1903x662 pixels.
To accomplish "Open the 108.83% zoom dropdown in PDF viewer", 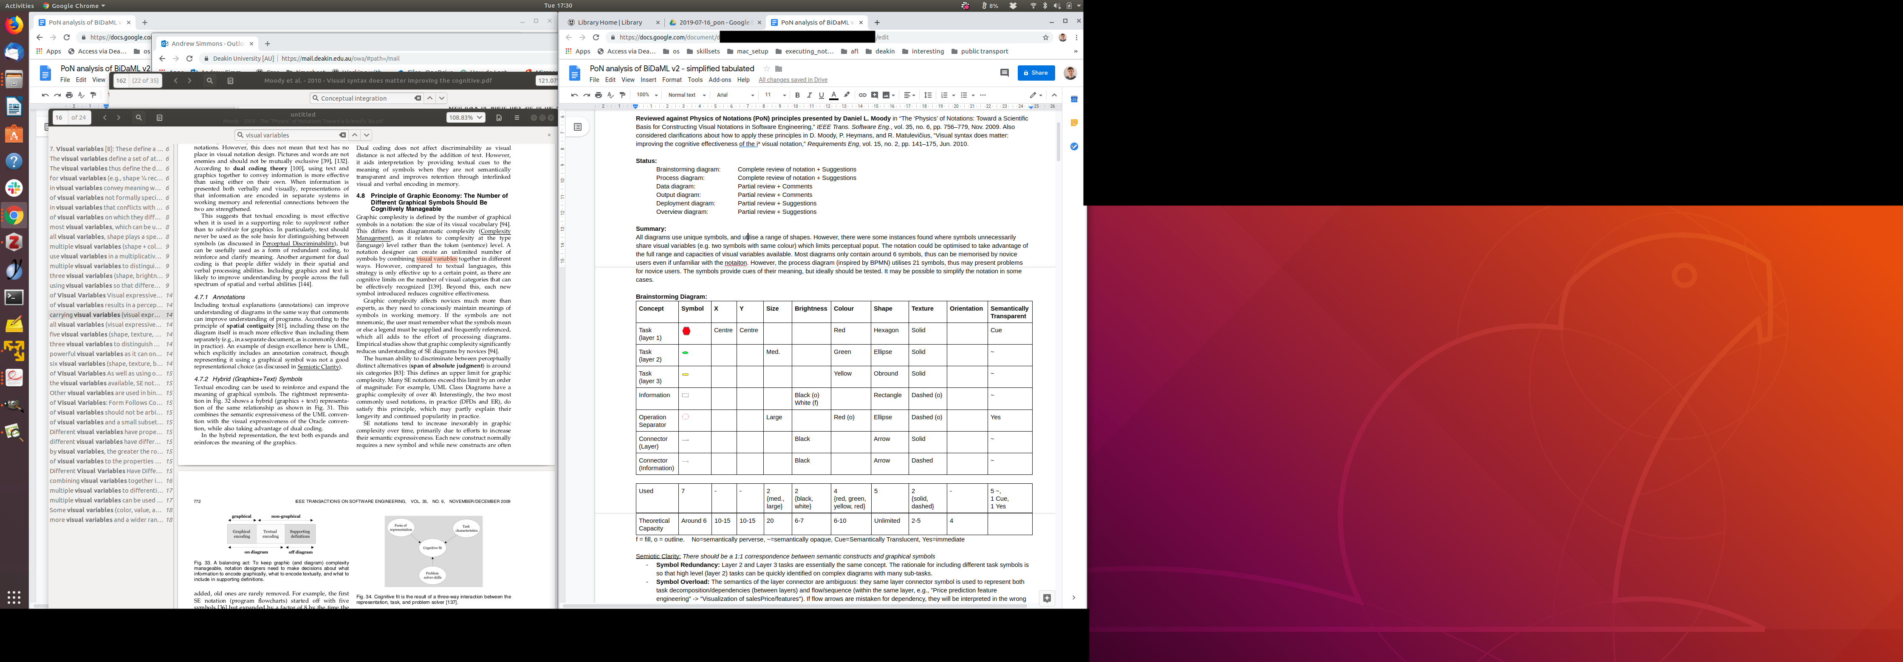I will click(466, 118).
